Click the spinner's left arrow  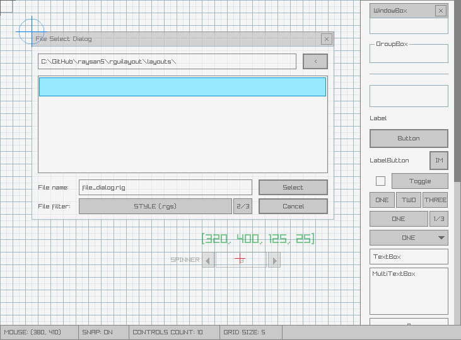coord(208,259)
